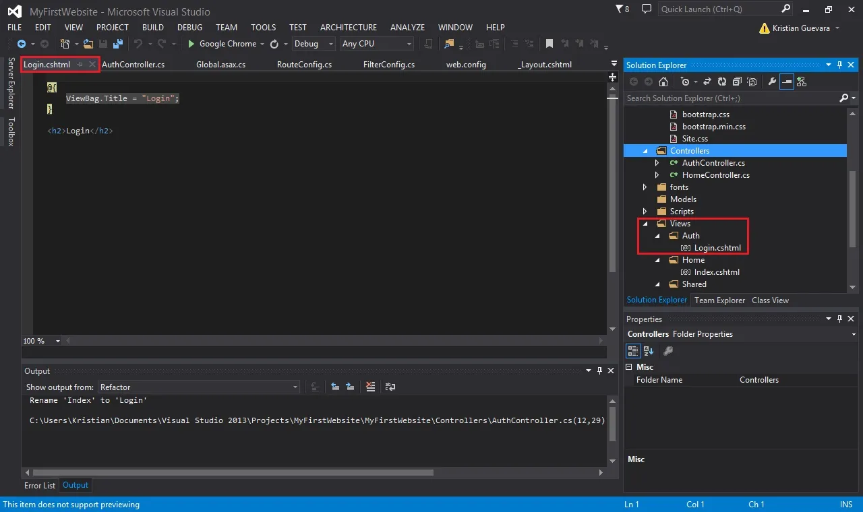Toggle Preview Selected Items in Solution Explorer
Image resolution: width=863 pixels, height=512 pixels.
pyautogui.click(x=786, y=82)
